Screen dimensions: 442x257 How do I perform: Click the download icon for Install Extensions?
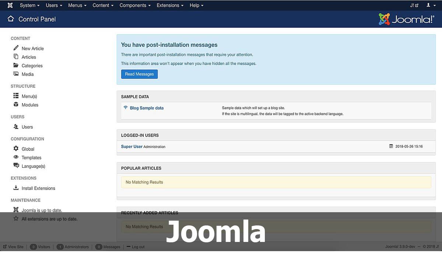click(x=16, y=188)
